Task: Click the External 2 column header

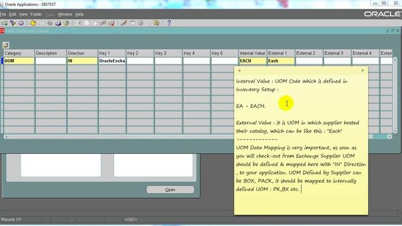Action: [309, 53]
